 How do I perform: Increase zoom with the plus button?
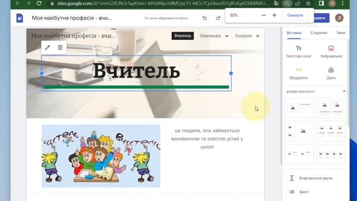click(x=274, y=15)
